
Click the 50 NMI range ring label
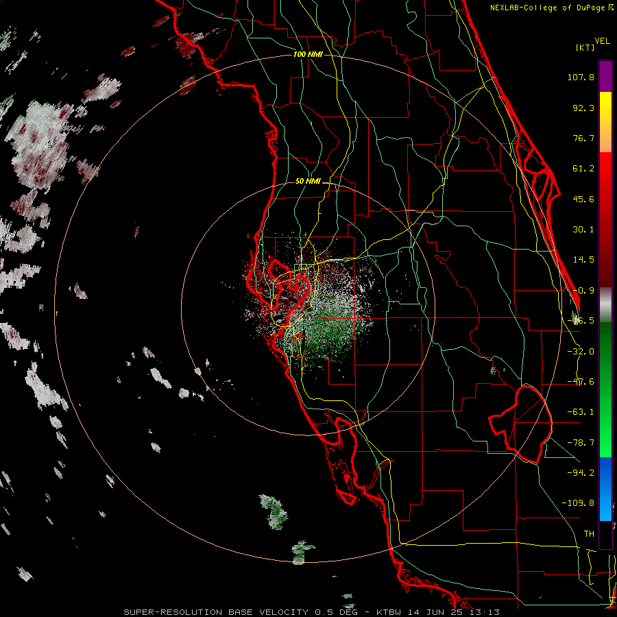point(308,181)
